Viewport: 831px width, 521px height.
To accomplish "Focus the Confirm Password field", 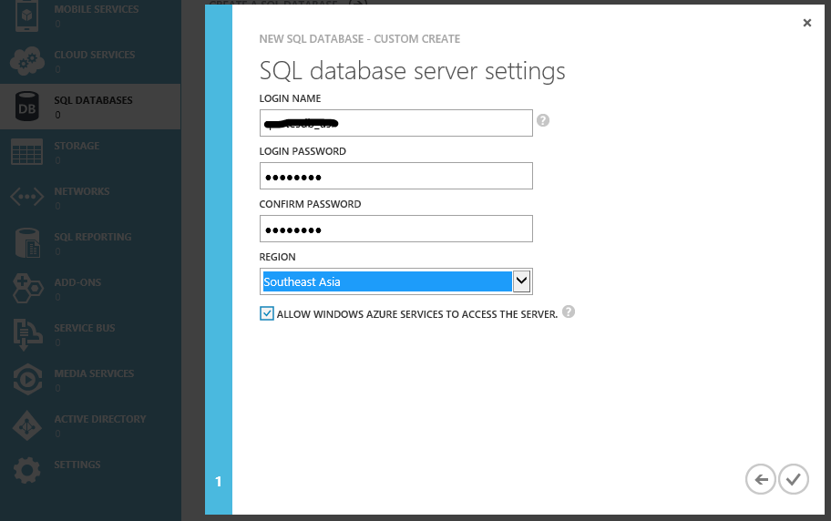I will coord(395,229).
